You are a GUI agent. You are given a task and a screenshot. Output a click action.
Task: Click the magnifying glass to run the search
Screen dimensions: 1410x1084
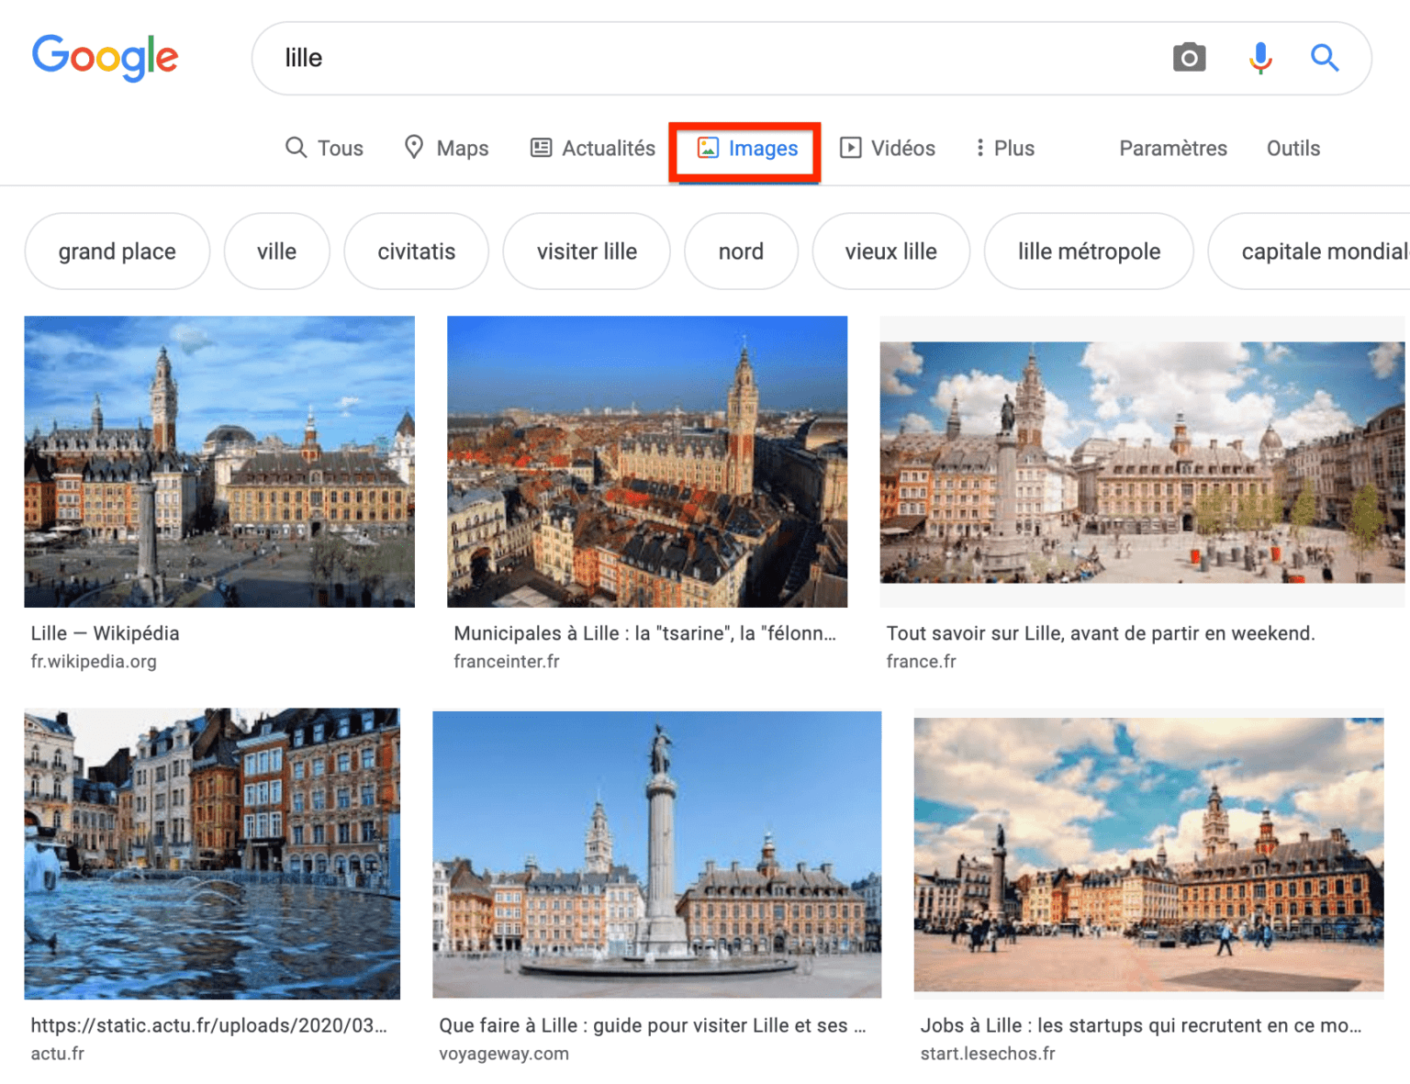coord(1326,57)
